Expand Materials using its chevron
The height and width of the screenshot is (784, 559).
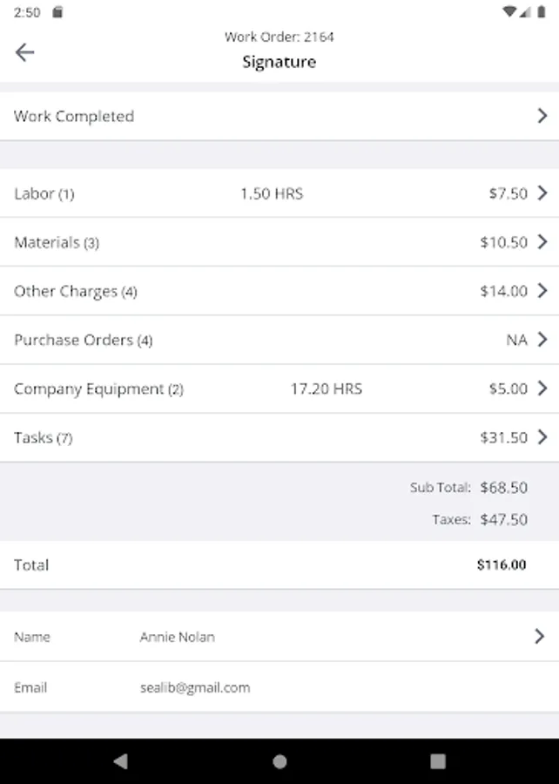pyautogui.click(x=542, y=242)
